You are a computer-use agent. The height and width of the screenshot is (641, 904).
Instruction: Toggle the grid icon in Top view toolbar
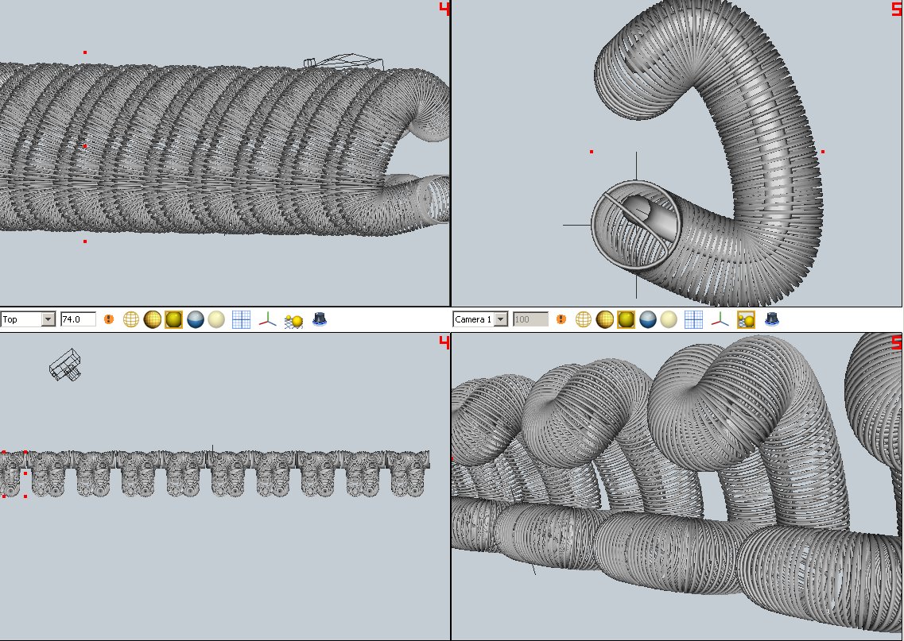pyautogui.click(x=241, y=319)
